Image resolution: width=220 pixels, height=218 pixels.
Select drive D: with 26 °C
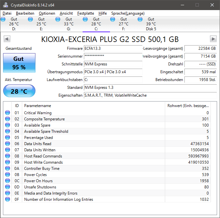pyautogui.click(x=14, y=24)
